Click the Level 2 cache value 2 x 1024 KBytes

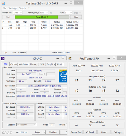point(54,114)
